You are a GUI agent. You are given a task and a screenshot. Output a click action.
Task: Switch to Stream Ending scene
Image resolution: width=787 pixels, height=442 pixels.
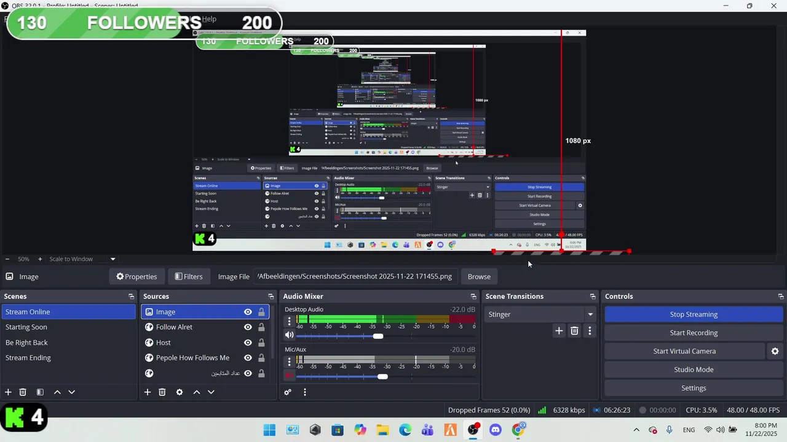(68, 358)
